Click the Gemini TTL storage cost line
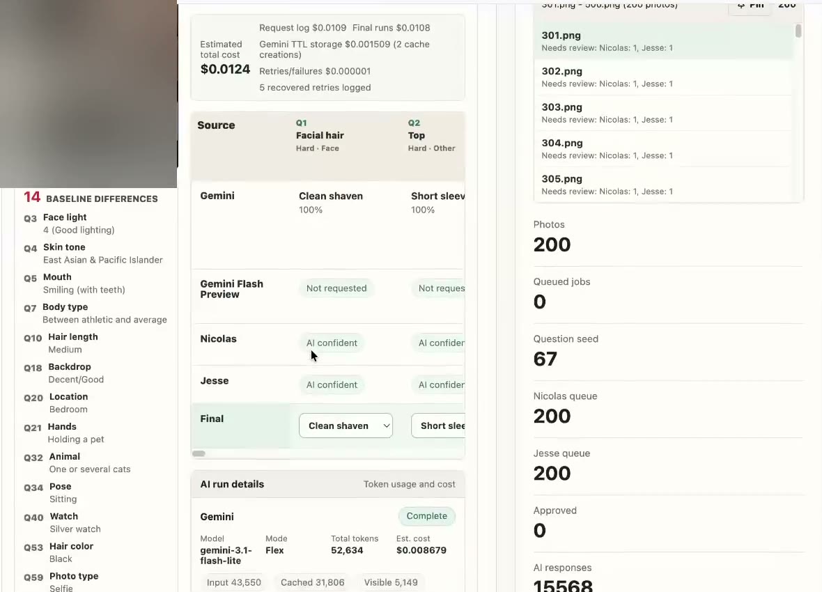This screenshot has height=592, width=822. tap(344, 49)
